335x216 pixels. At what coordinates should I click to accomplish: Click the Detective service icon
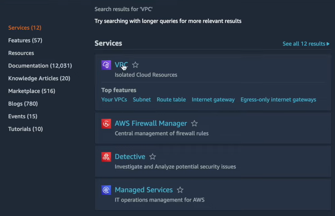[106, 156]
